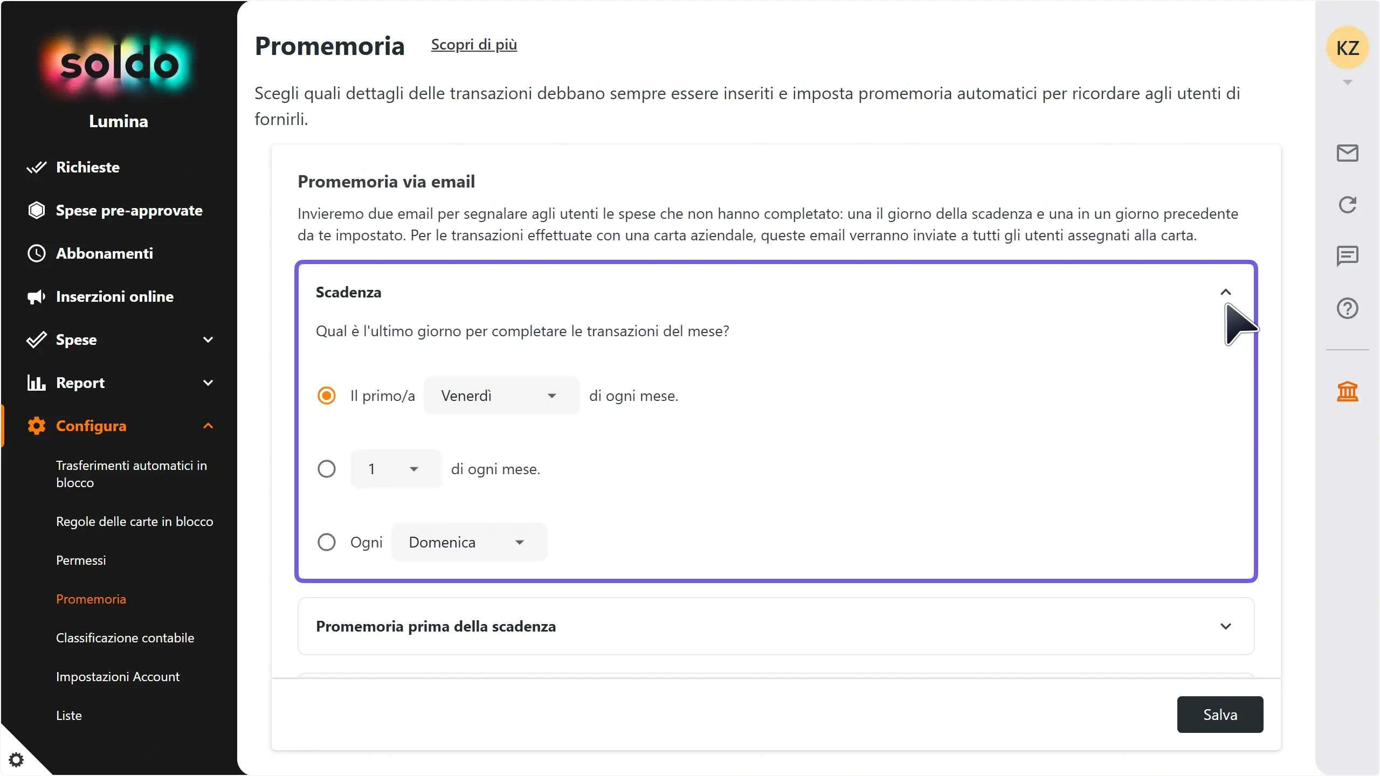The image size is (1380, 776).
Task: Open the mail envelope icon in right panel
Action: coord(1347,153)
